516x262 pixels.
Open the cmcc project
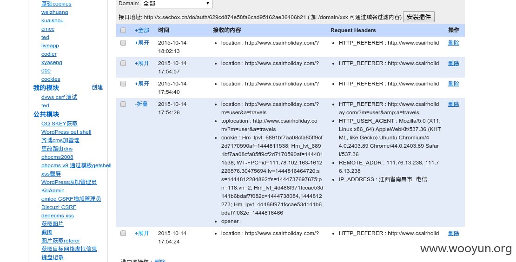tap(48, 29)
